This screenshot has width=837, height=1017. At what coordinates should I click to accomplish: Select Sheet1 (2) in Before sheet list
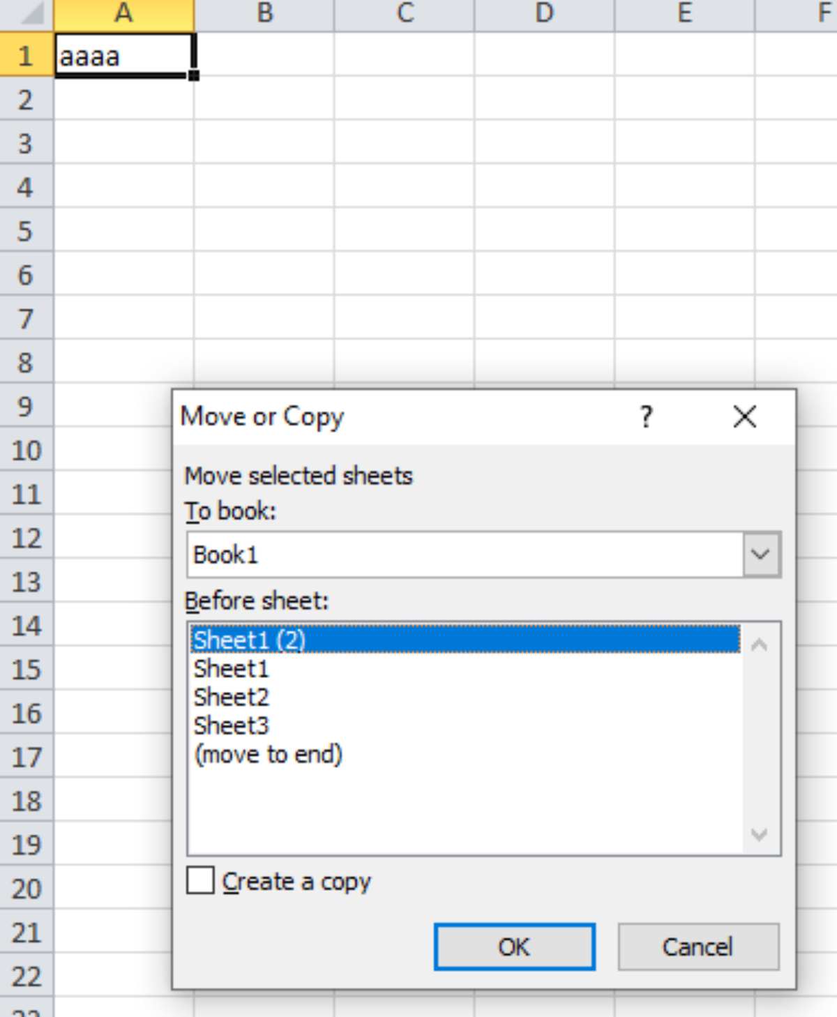tap(465, 640)
